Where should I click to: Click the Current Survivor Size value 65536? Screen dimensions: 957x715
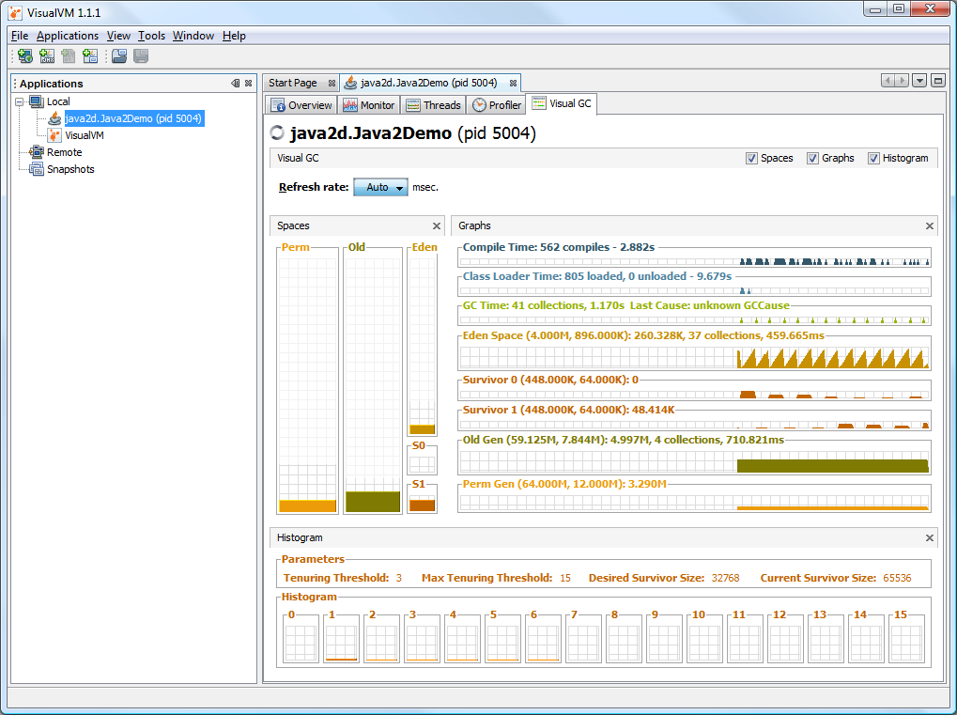point(897,578)
